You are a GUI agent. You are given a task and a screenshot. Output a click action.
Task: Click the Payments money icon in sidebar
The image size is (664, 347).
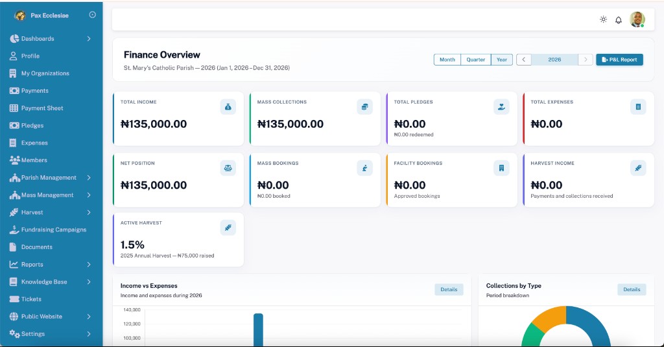coord(14,91)
